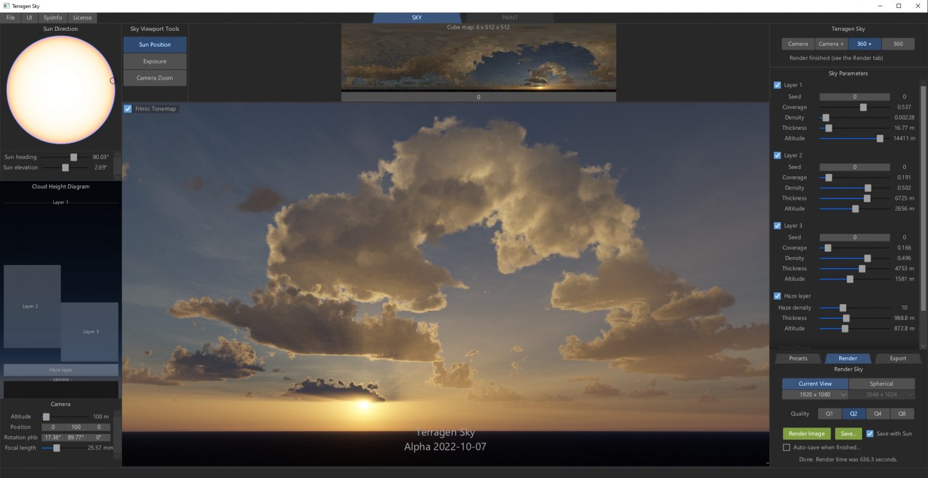
Task: Open the 1920 x 1080 resolution dropdown
Action: pos(815,394)
